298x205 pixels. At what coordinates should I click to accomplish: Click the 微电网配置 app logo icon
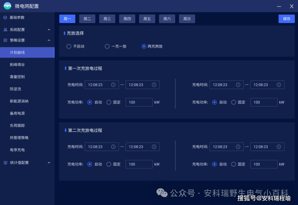7,6
